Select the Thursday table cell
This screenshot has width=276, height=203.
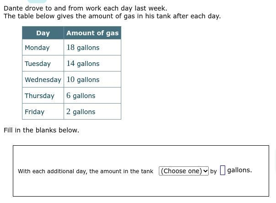(x=43, y=95)
